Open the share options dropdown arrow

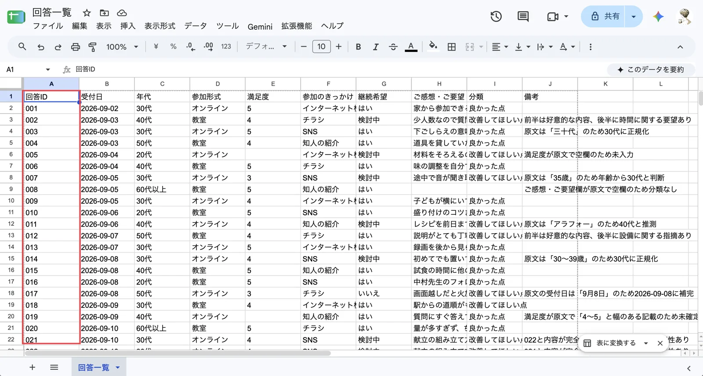pos(634,17)
